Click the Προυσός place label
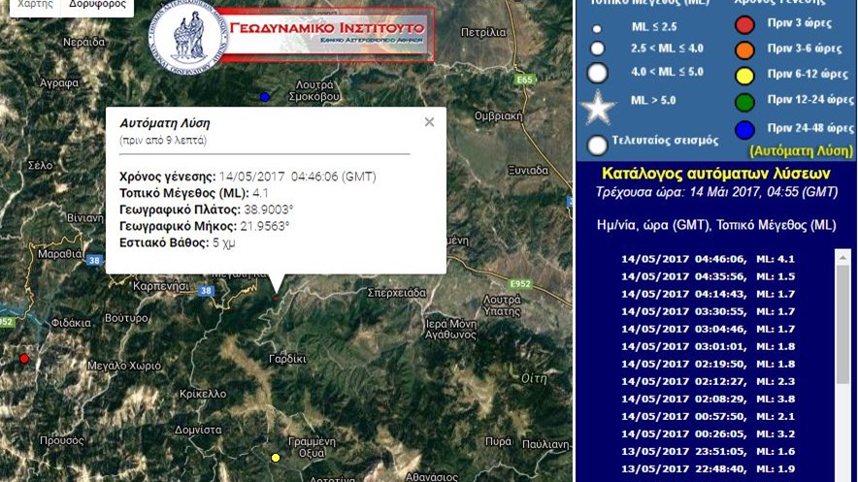Screen dimensions: 858x482 click(62, 440)
